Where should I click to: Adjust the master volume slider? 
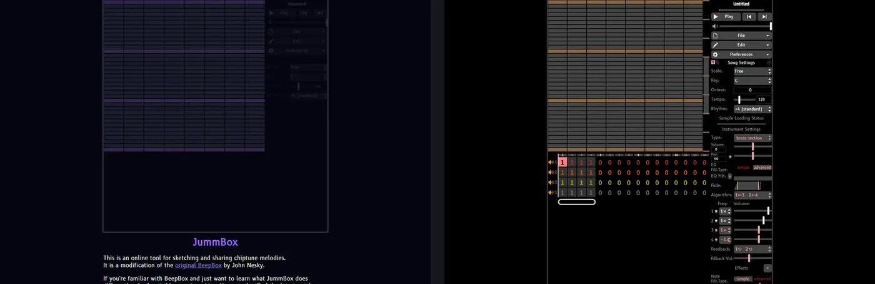coord(745,26)
